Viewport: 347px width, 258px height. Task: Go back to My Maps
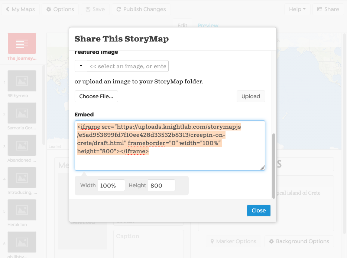20,9
